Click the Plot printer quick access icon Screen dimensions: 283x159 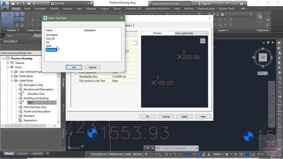point(29,4)
